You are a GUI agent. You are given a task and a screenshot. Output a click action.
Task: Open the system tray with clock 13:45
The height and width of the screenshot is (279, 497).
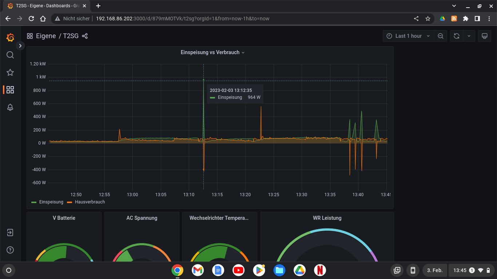472,270
